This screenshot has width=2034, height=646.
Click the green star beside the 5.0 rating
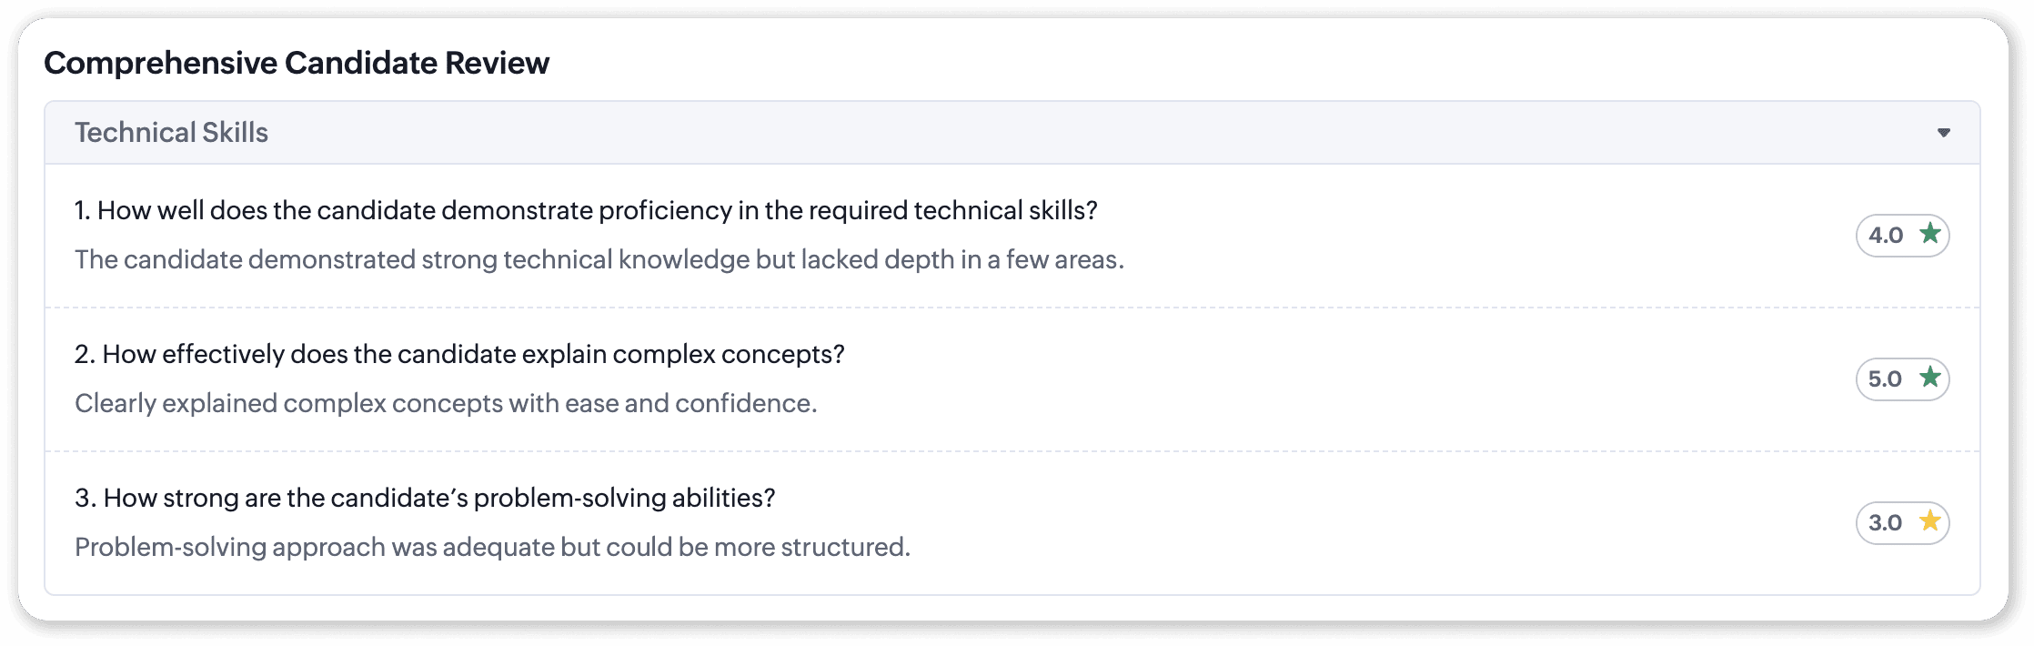click(1929, 378)
